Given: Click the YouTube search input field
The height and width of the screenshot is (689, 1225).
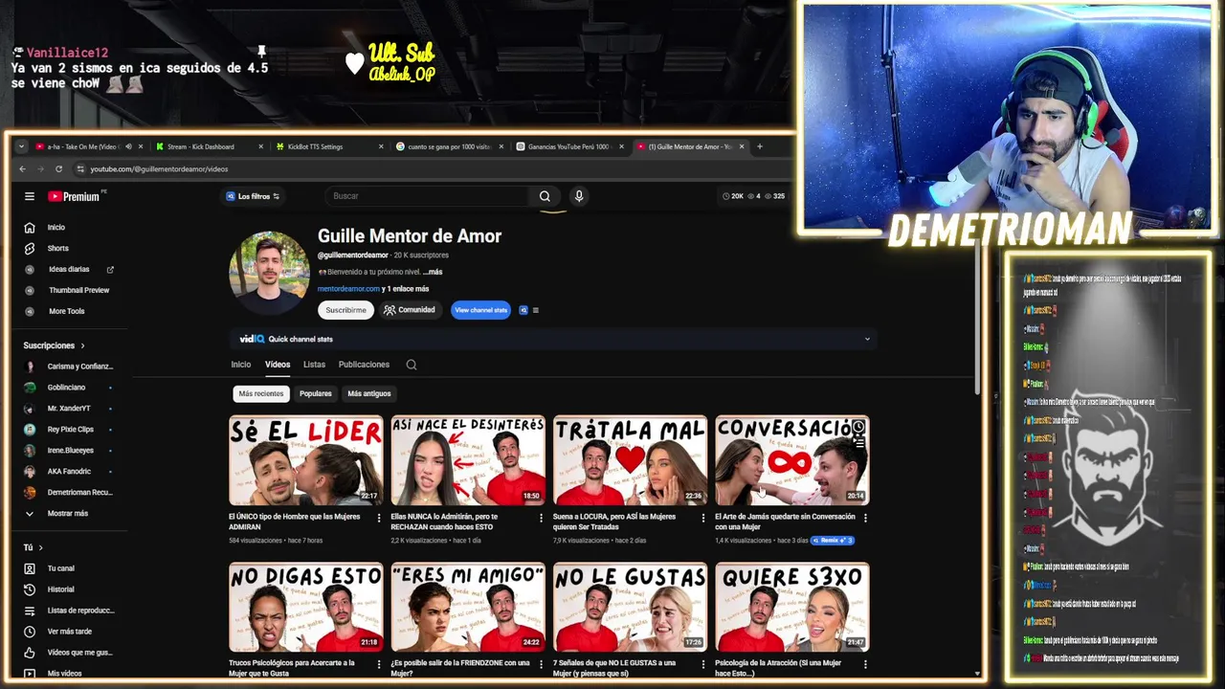Looking at the screenshot, I should [427, 196].
